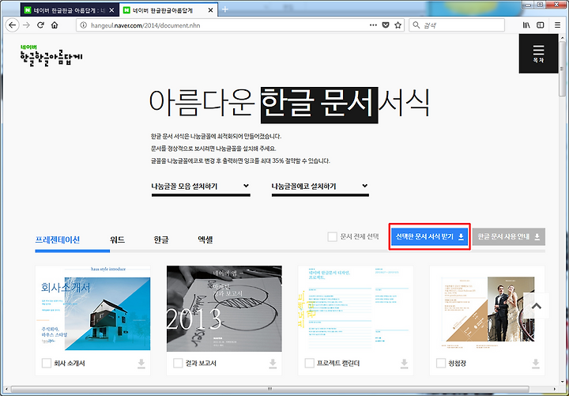Click the scroll-to-top arrow button
Viewport: 569px width, 396px height.
(x=537, y=306)
